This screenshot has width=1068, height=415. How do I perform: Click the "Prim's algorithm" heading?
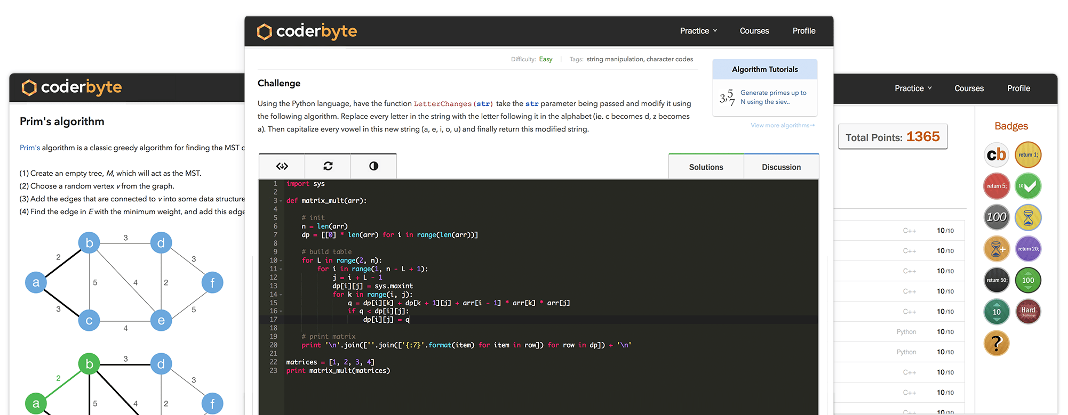coord(62,121)
